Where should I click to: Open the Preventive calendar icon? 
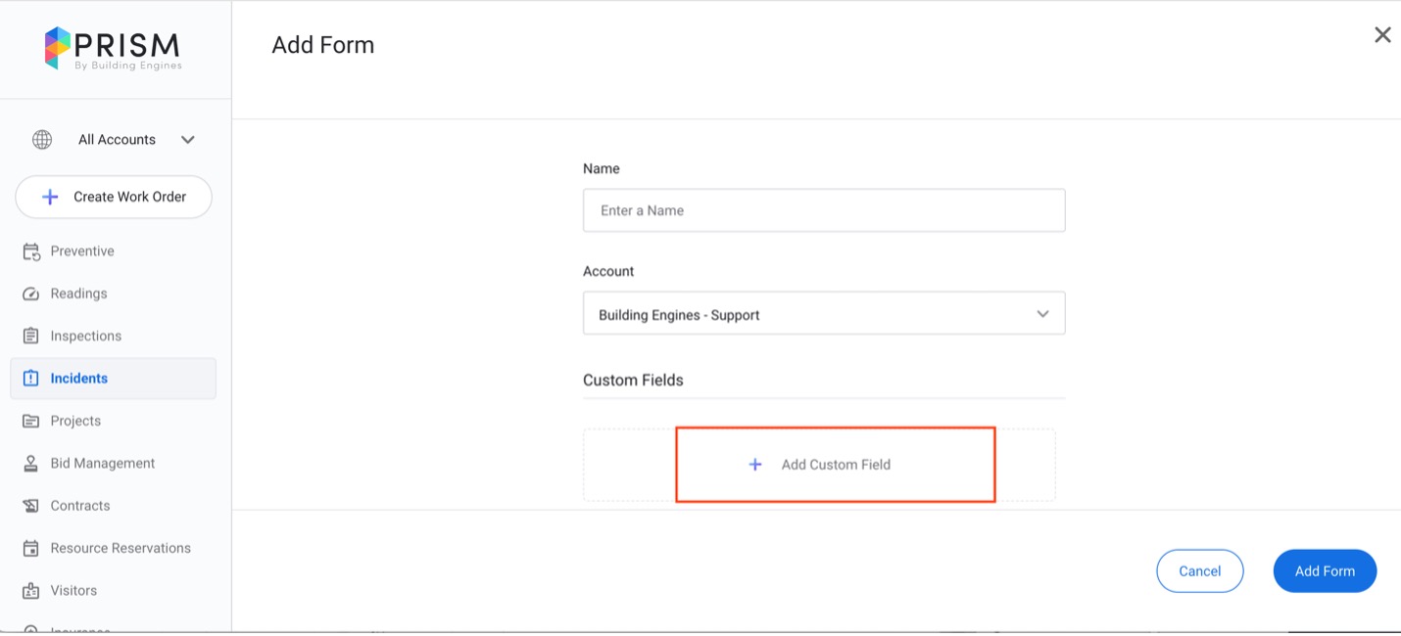(x=31, y=251)
